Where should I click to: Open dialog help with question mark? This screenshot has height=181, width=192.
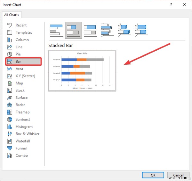coord(171,5)
